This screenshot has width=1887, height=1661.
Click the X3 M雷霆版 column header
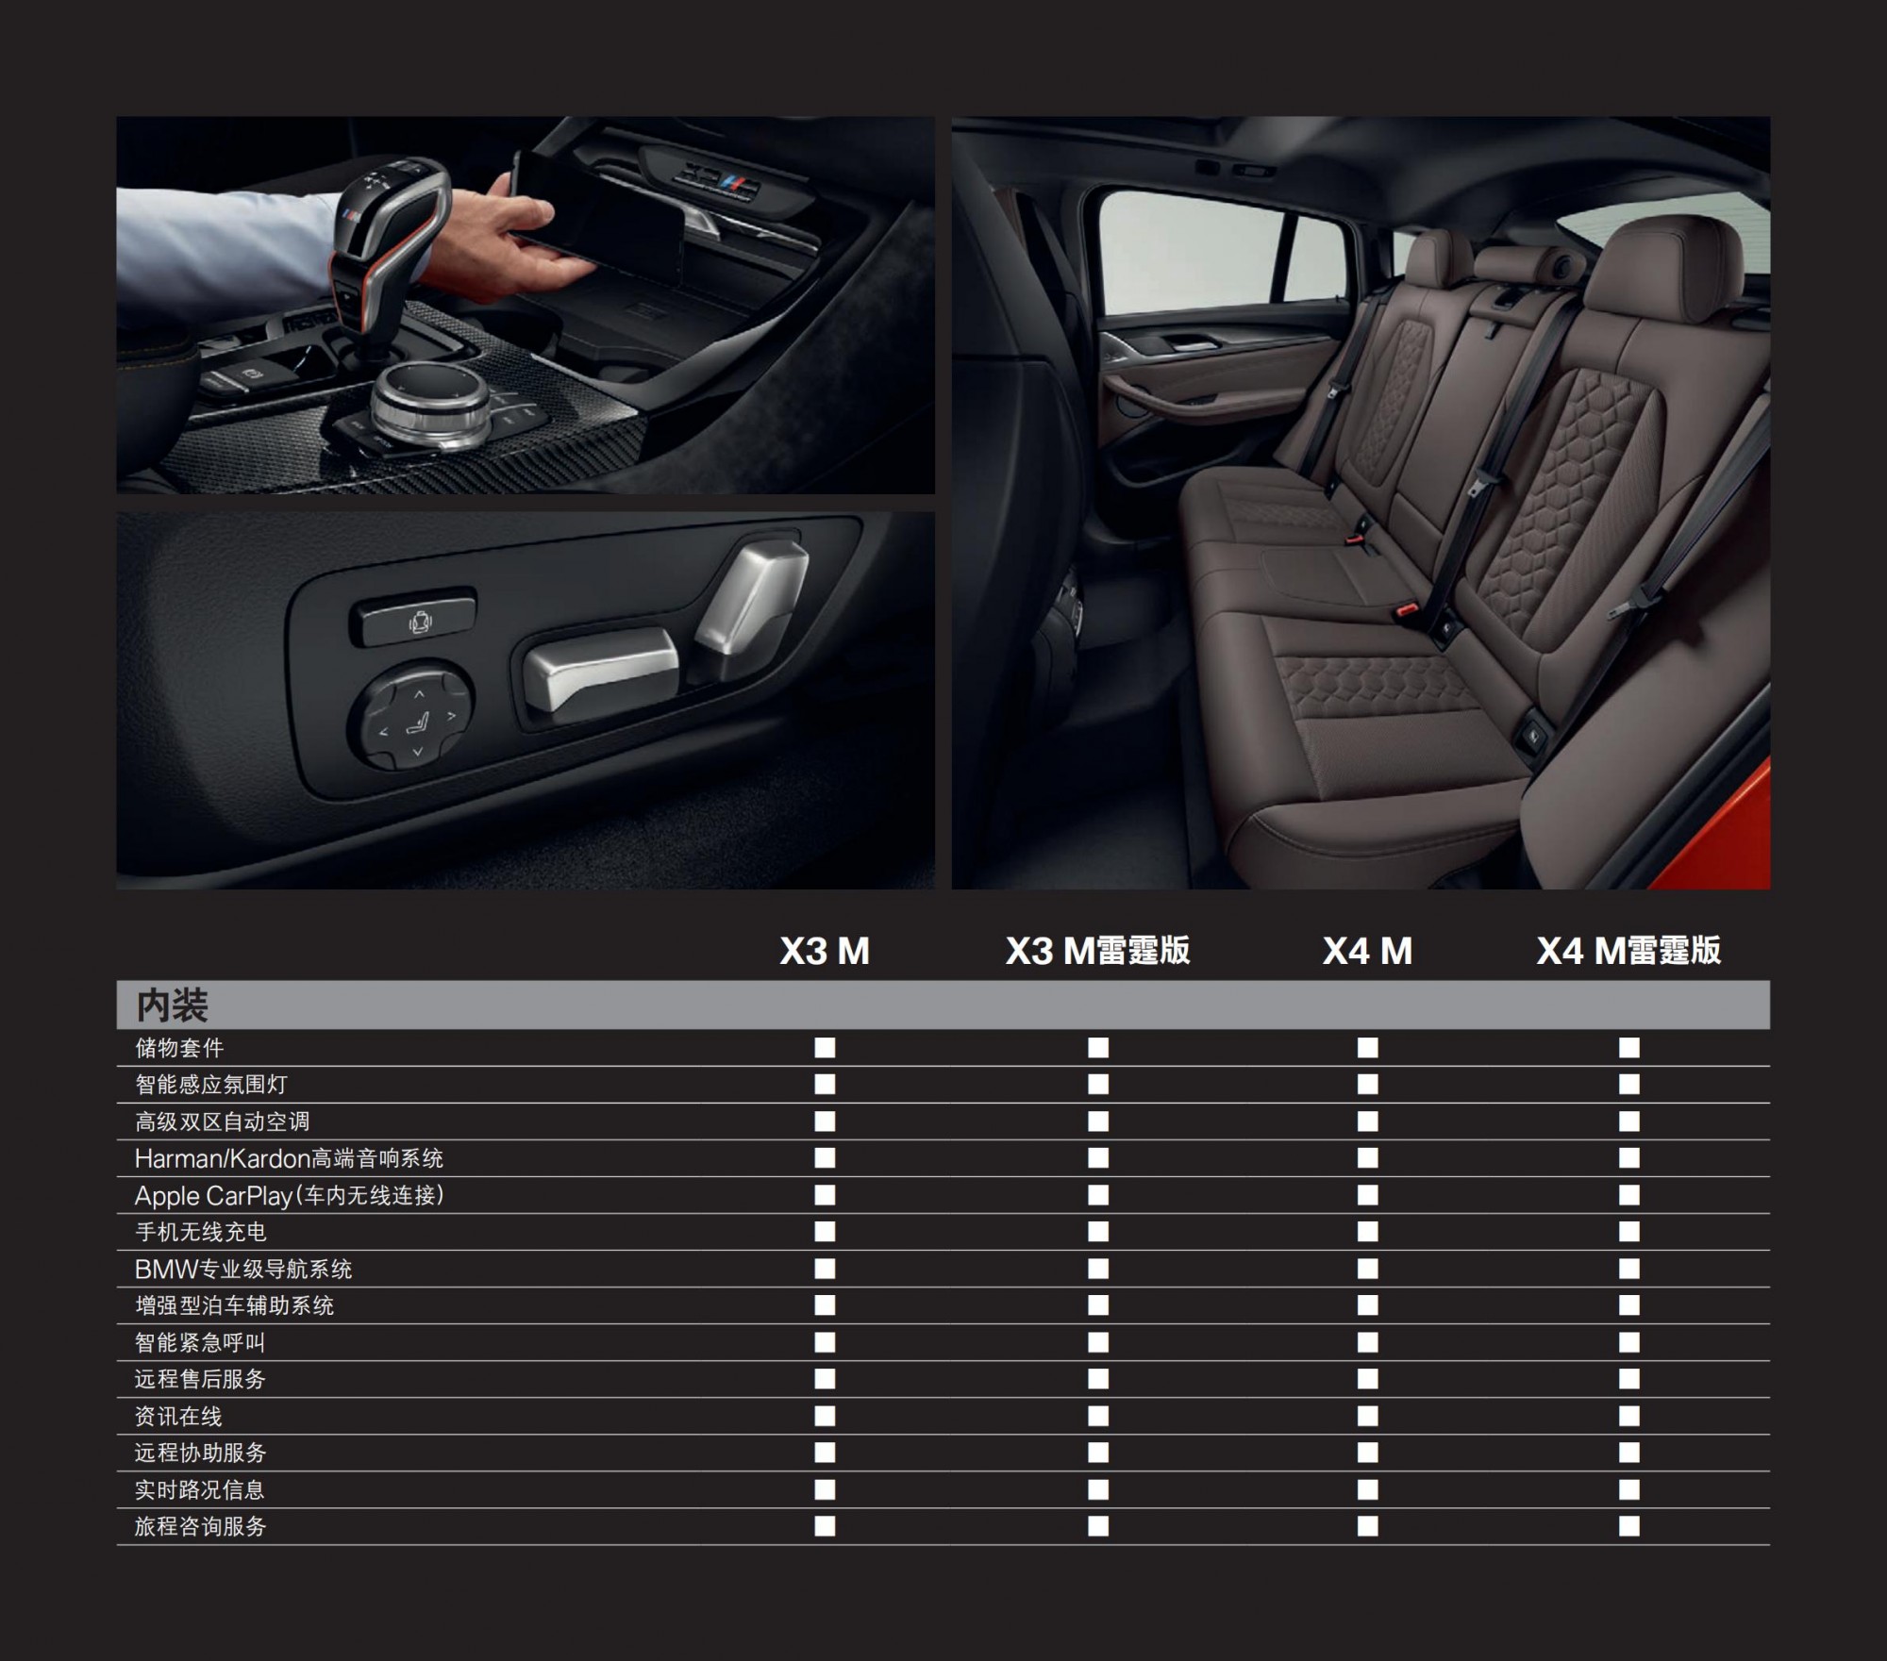[1097, 951]
